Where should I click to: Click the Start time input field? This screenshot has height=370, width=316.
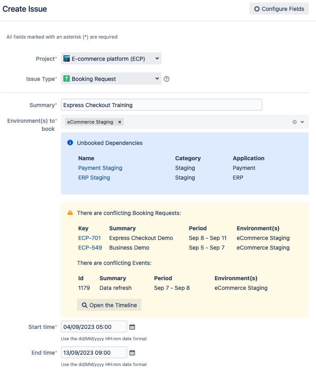[94, 327]
